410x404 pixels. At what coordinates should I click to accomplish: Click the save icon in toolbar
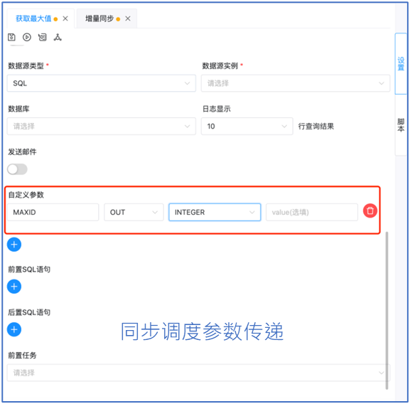click(x=11, y=37)
